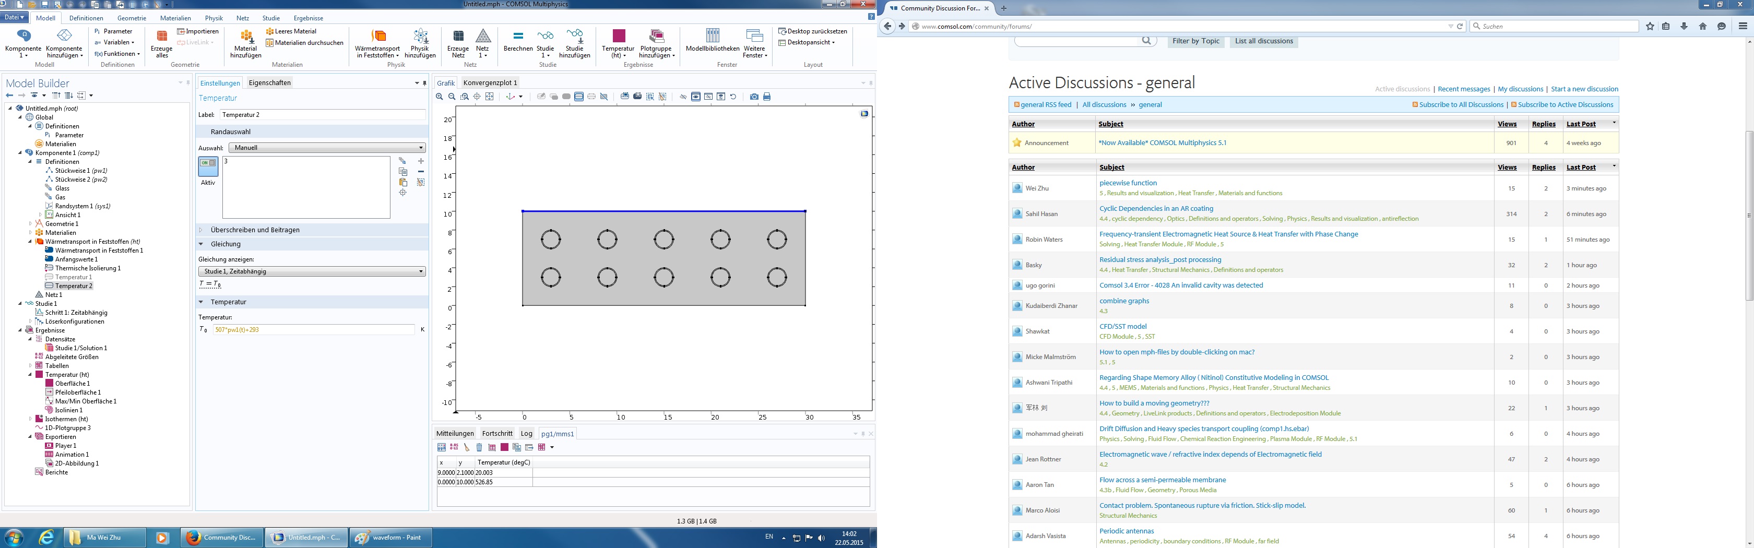This screenshot has width=1754, height=548.
Task: Click the print icon in Grafik toolbar
Action: 767,97
